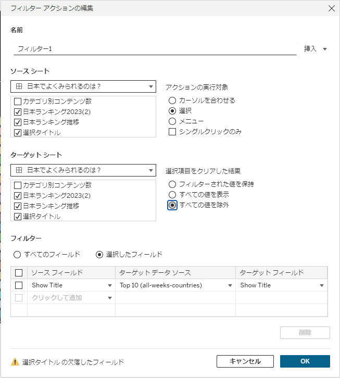Select すべてのフィールド filter option
The height and width of the screenshot is (378, 340).
[17, 255]
